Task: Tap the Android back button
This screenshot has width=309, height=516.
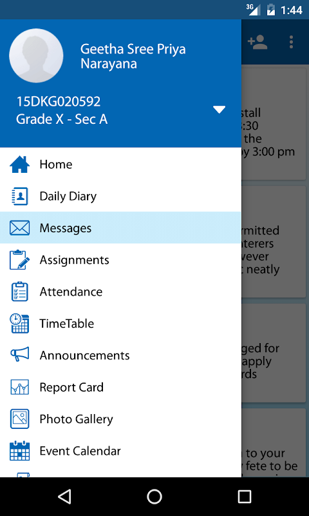Action: pyautogui.click(x=64, y=496)
